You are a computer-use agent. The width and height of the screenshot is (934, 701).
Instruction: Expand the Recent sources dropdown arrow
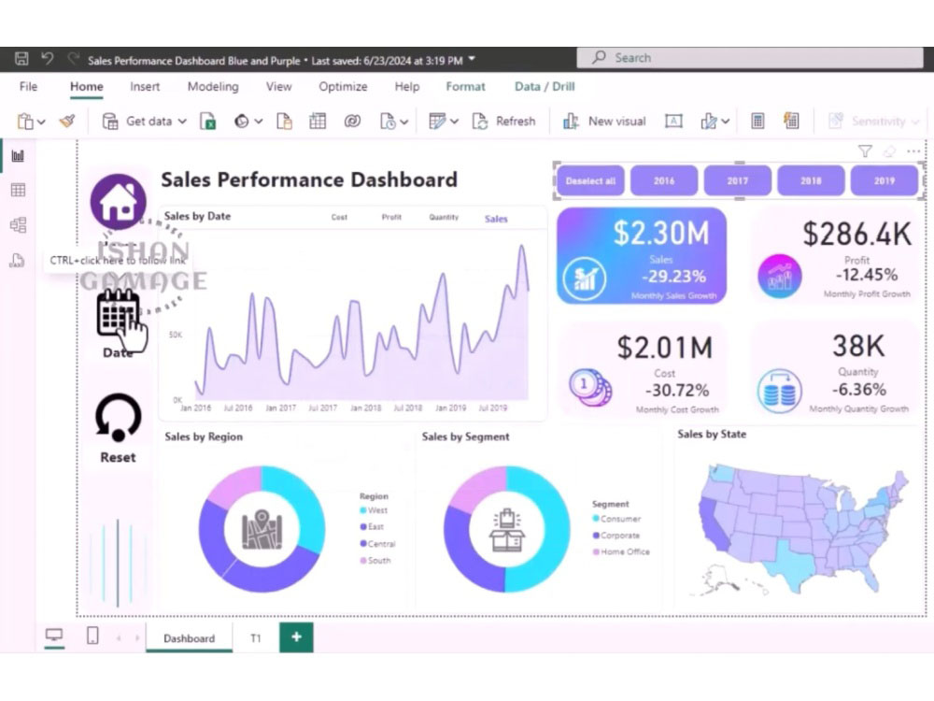click(x=403, y=122)
